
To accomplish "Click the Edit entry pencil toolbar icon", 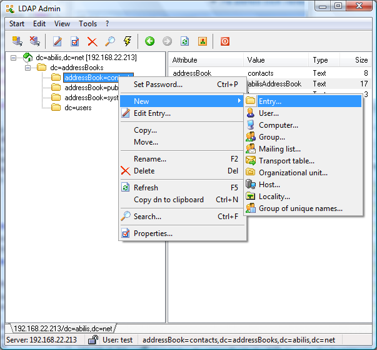I will coord(58,42).
